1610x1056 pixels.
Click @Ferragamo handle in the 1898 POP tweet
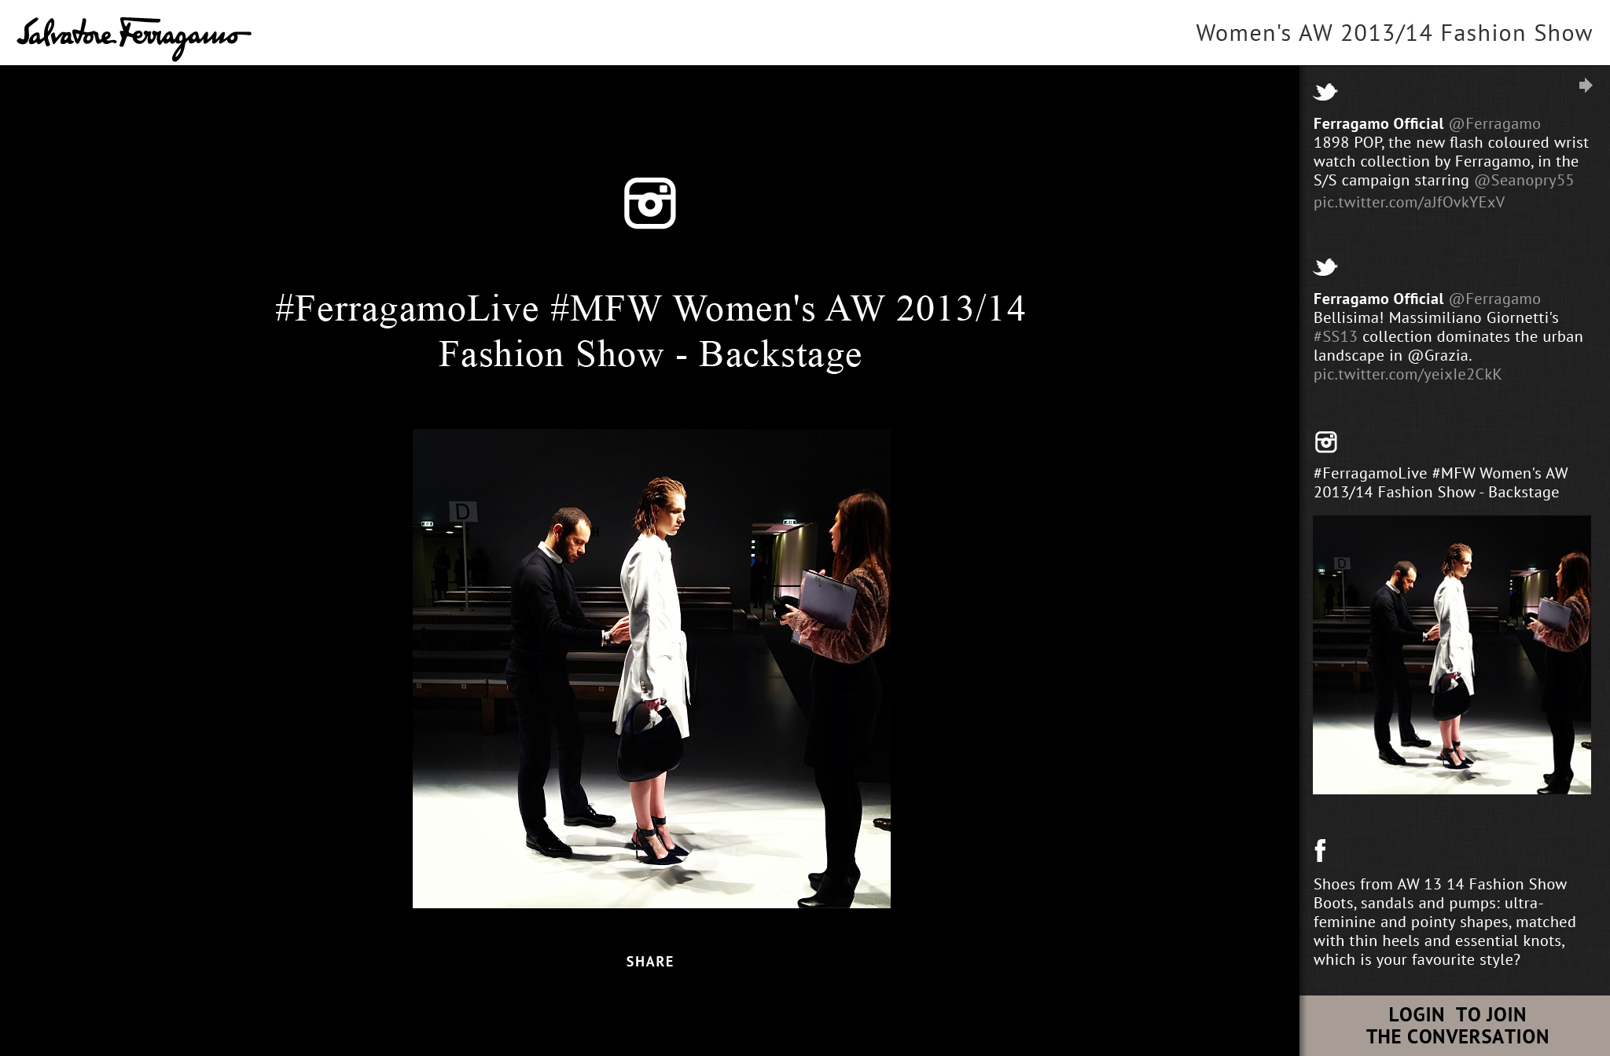click(1494, 123)
